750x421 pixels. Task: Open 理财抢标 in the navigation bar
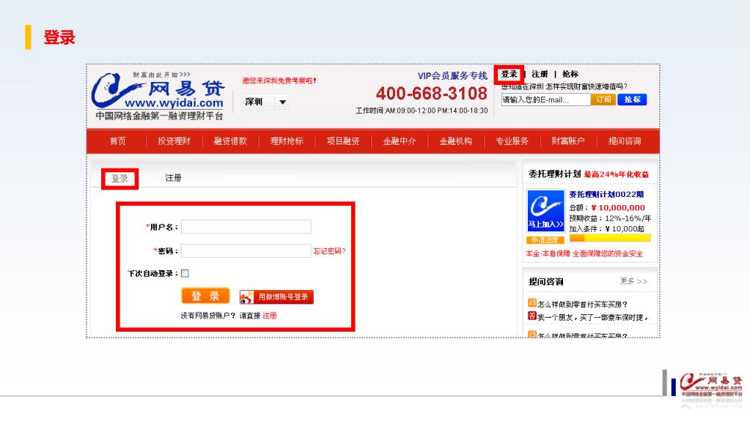click(x=287, y=141)
